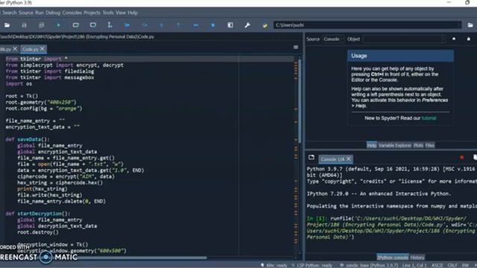Image resolution: width=477 pixels, height=268 pixels.
Task: Open the PYTHONPATH manager icon
Action: pos(265,25)
